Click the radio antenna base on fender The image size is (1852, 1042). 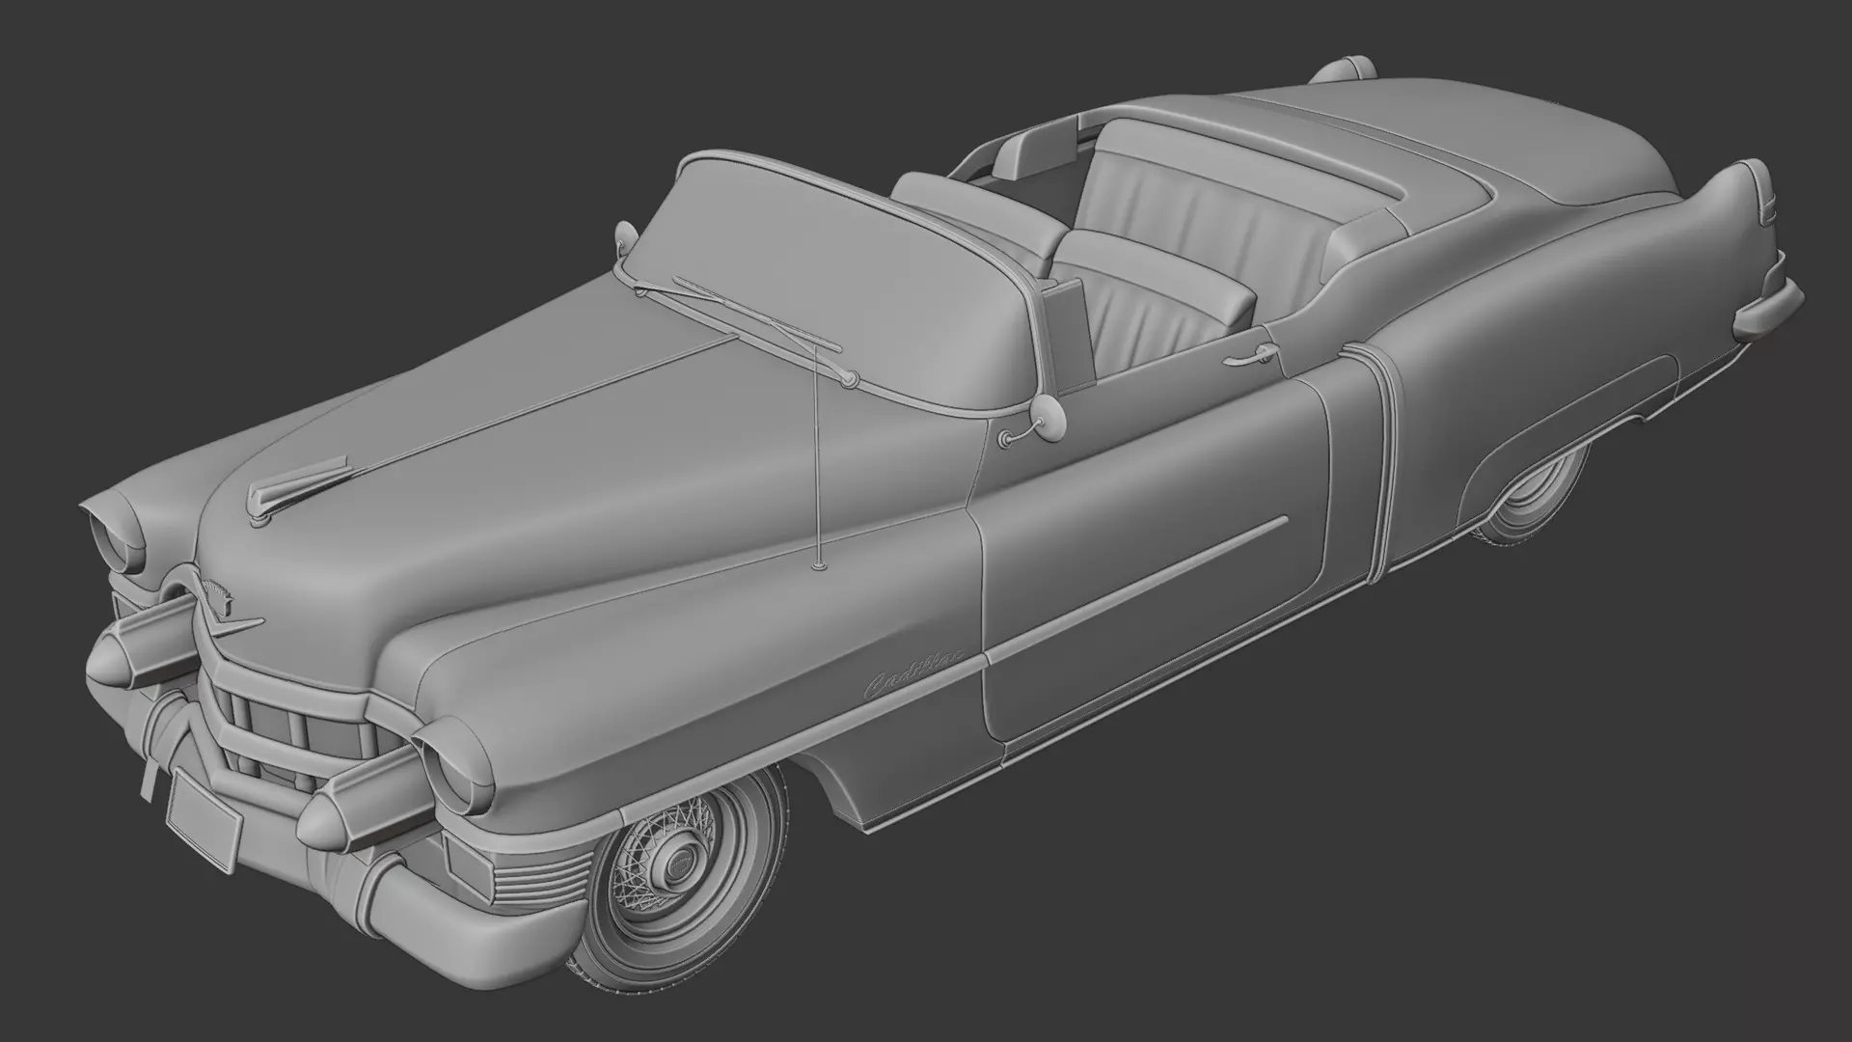tap(818, 565)
